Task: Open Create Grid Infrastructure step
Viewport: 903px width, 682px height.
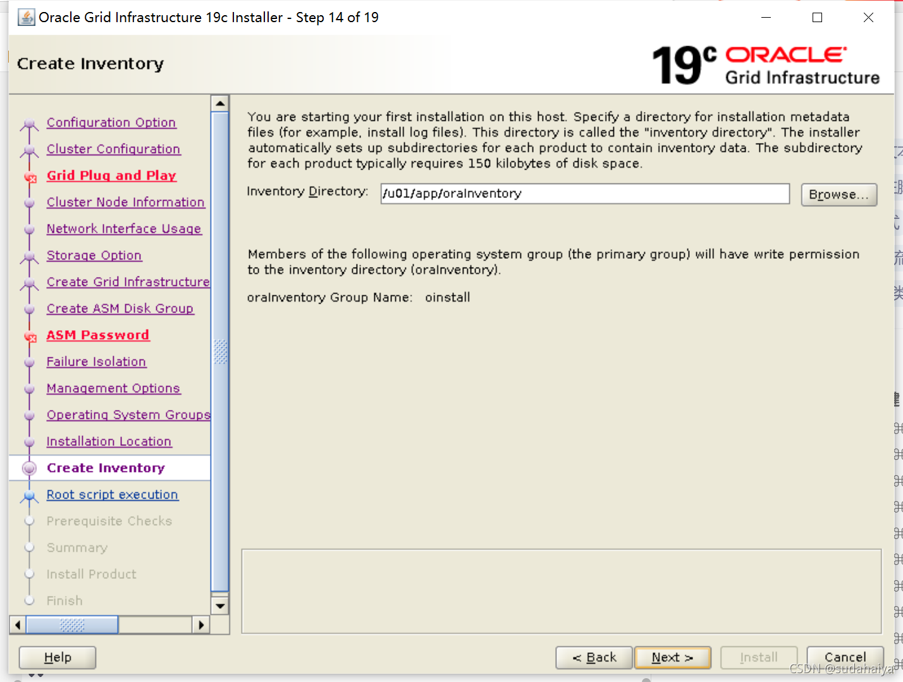Action: pyautogui.click(x=128, y=282)
